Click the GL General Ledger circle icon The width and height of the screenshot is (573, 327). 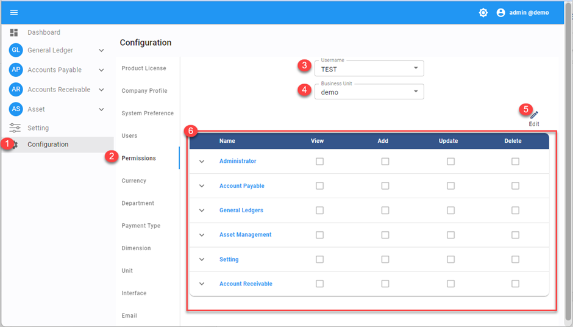click(x=16, y=51)
